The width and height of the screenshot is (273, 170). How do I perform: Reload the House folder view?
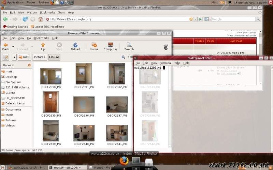click(x=75, y=47)
